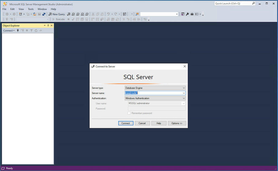Click the Navigate Forward arrow icon
The image size is (278, 171).
14,14
